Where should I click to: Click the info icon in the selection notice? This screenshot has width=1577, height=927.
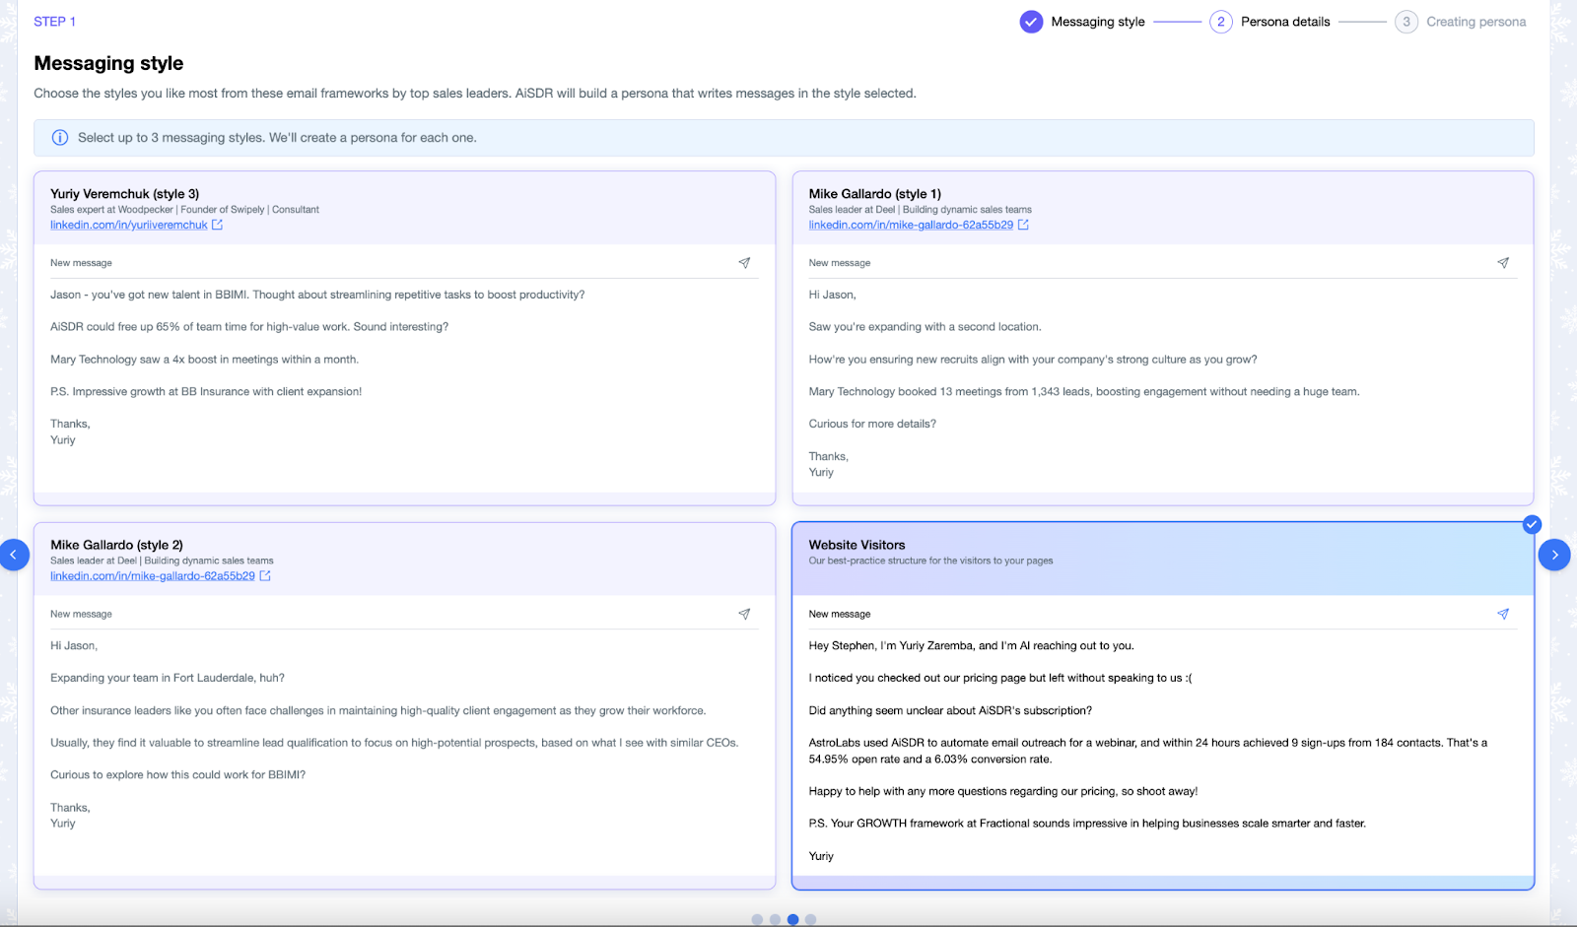[60, 138]
